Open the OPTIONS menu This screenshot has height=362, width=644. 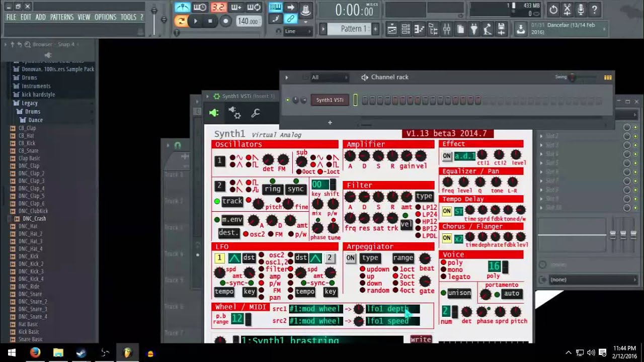[x=105, y=17]
